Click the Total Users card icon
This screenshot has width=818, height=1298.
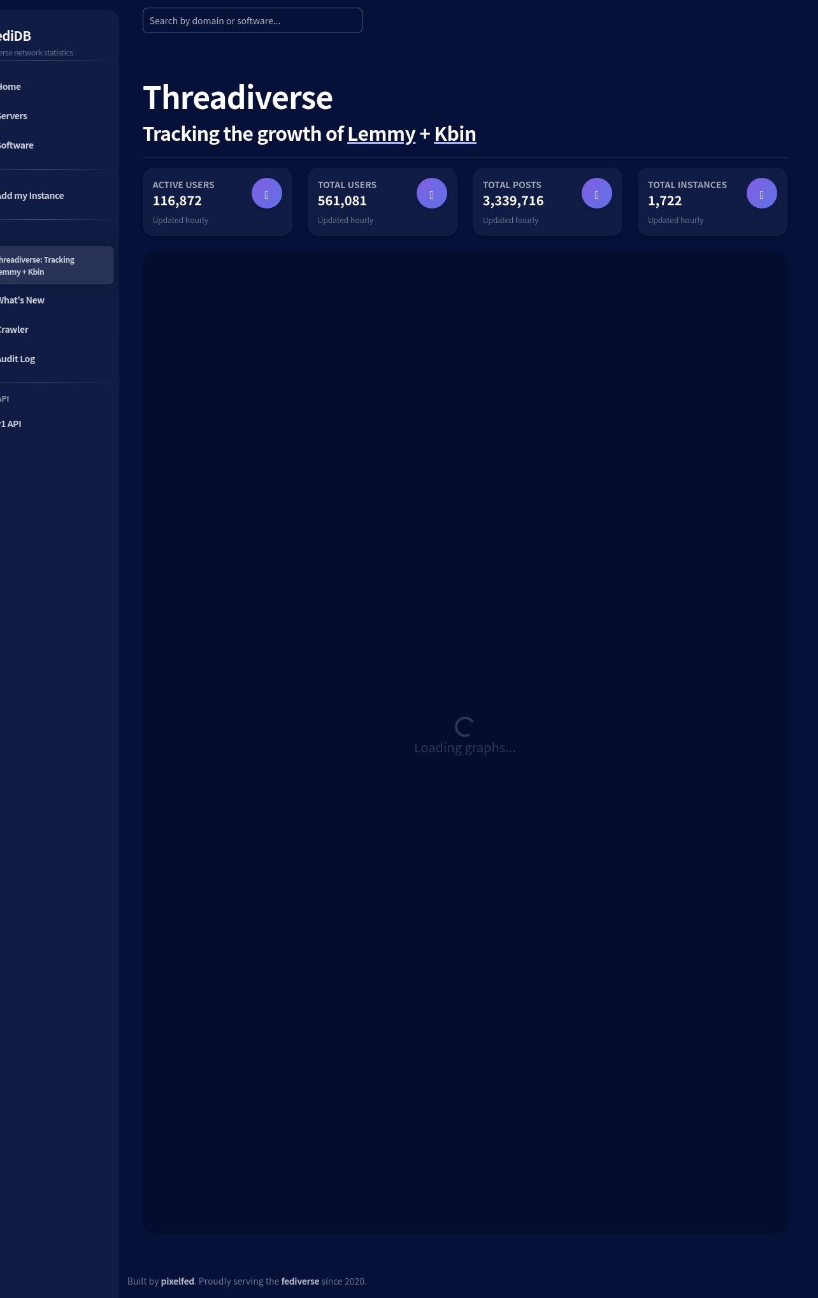pyautogui.click(x=432, y=193)
